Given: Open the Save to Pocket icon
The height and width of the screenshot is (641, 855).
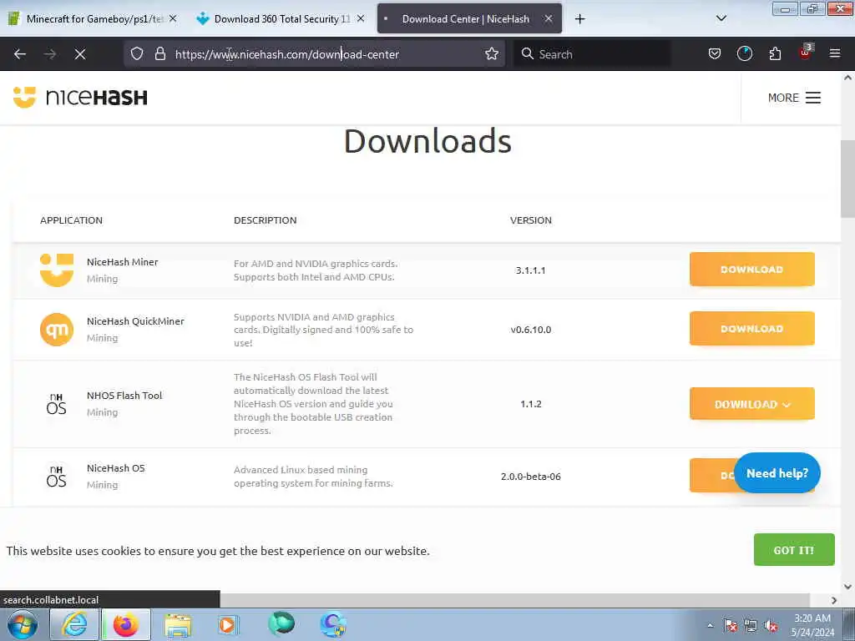Looking at the screenshot, I should pos(715,53).
